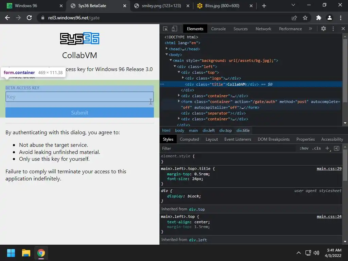Open the DOM Breakpoints tab
The image size is (348, 261).
pos(274,139)
